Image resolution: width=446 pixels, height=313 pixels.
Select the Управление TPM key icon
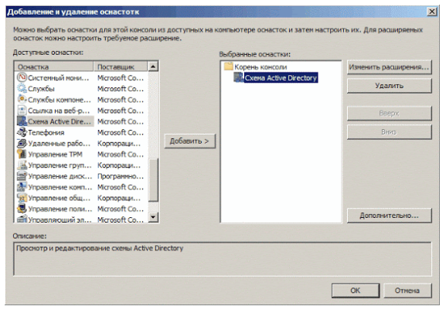click(x=22, y=154)
